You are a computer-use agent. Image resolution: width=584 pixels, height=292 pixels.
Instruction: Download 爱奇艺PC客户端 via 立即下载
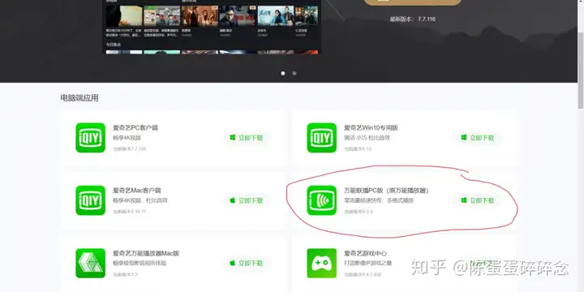(x=247, y=138)
